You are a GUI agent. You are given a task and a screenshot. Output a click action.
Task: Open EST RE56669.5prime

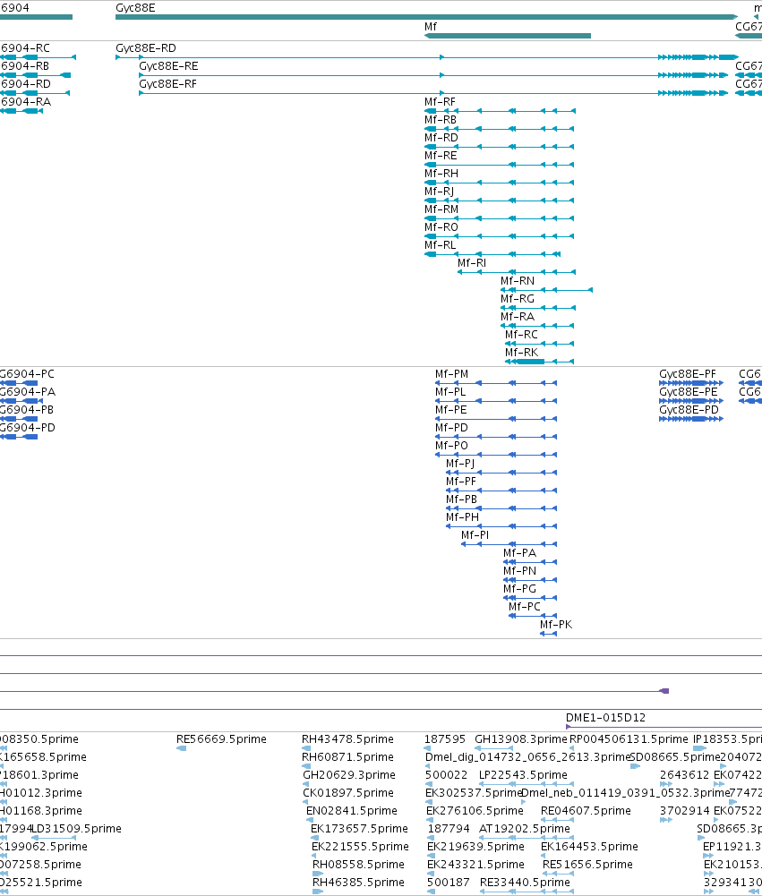pos(221,739)
